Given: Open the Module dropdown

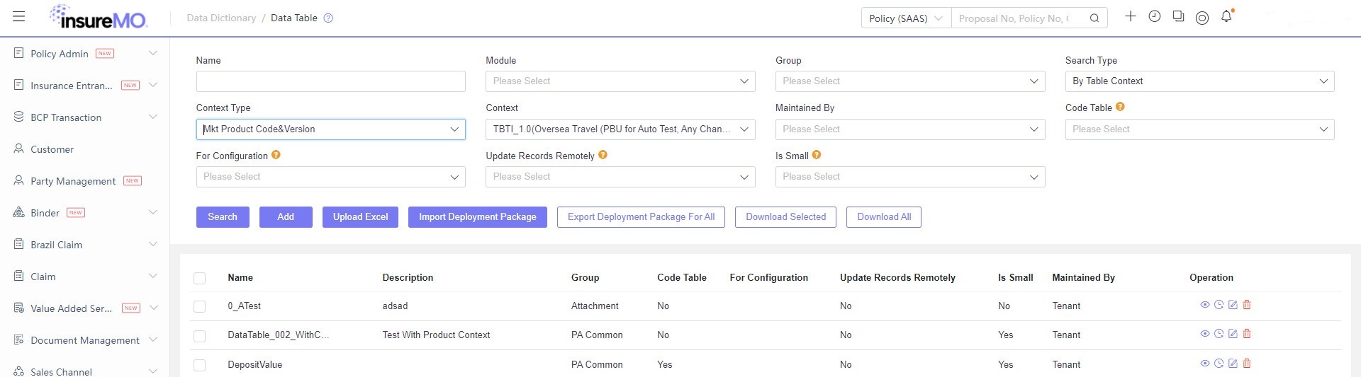Looking at the screenshot, I should coord(620,81).
